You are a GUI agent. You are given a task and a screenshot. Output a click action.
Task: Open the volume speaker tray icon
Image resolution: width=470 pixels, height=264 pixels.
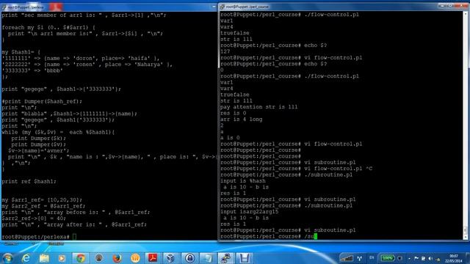[x=430, y=258]
